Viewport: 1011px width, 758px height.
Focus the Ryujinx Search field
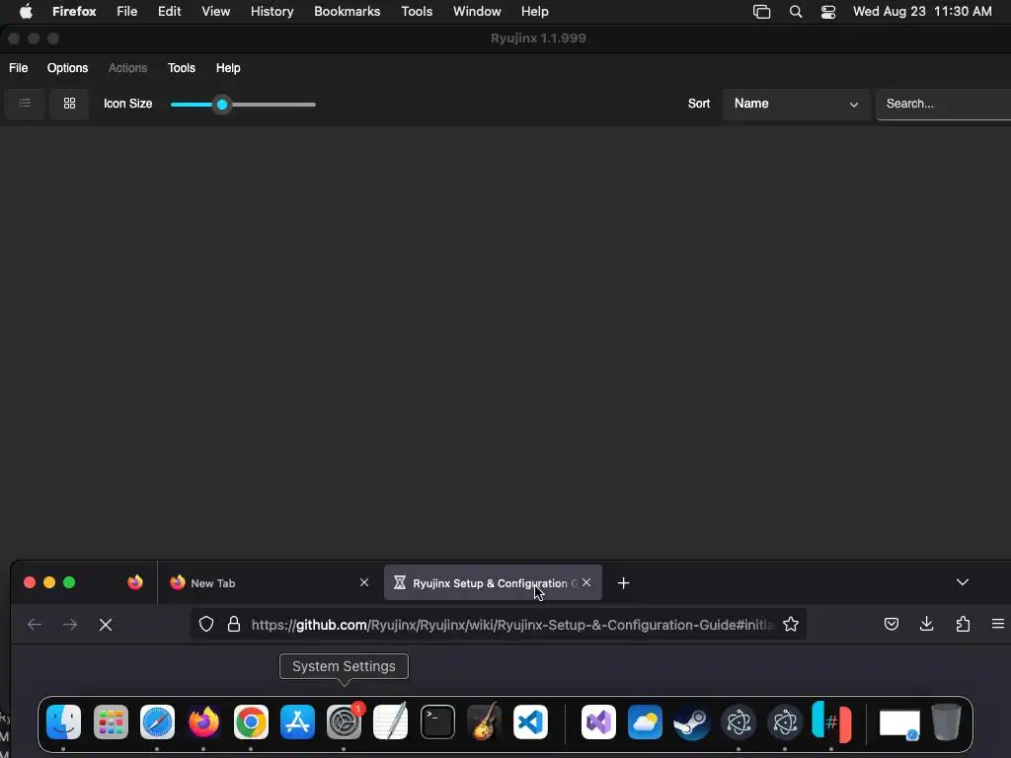[943, 104]
